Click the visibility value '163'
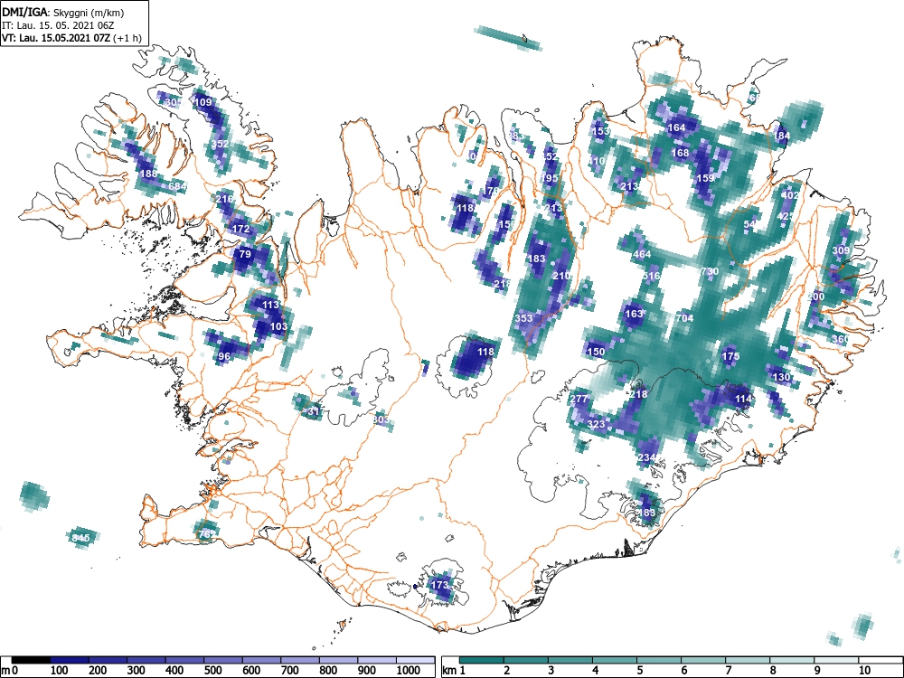 (634, 314)
